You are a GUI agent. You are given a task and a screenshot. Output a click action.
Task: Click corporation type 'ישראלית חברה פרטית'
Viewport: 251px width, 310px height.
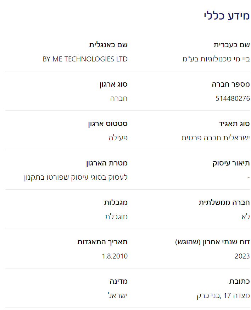tap(216, 138)
